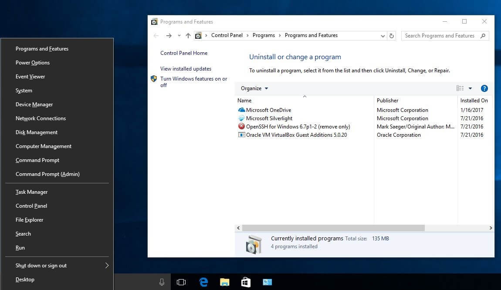The width and height of the screenshot is (501, 290).
Task: Click the Microsoft Silverlight program icon
Action: pos(241,118)
